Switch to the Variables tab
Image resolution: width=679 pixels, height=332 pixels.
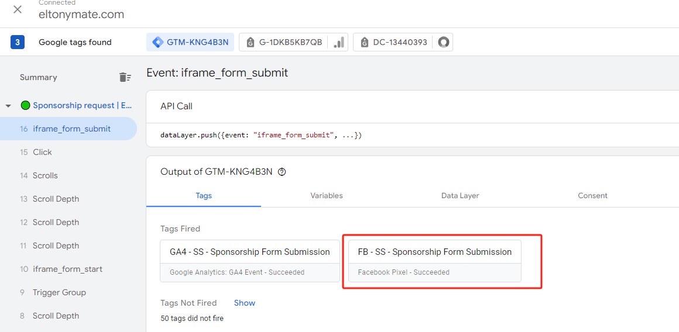click(x=327, y=196)
